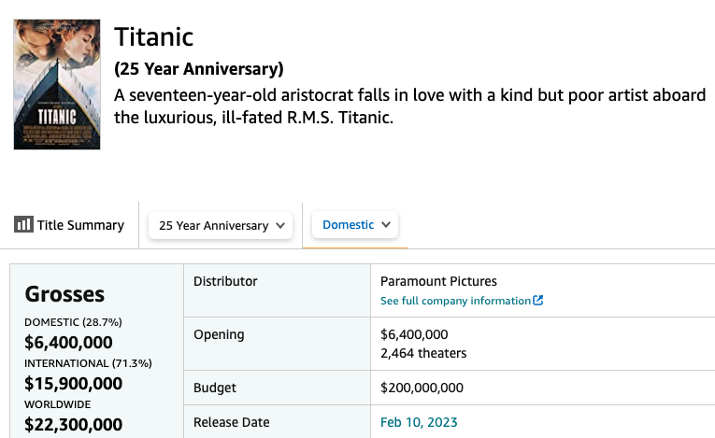Open the 25 Year Anniversary release dropdown
Image resolution: width=715 pixels, height=438 pixels.
click(221, 226)
